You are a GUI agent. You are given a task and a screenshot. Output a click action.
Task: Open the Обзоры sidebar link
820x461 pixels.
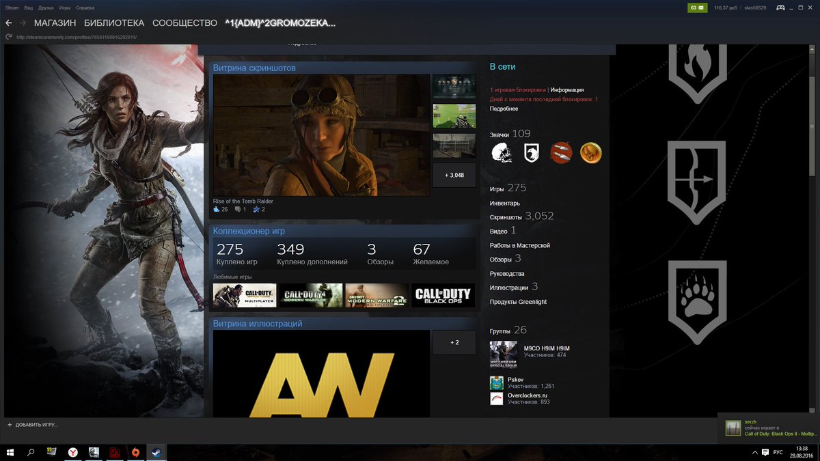coord(505,259)
